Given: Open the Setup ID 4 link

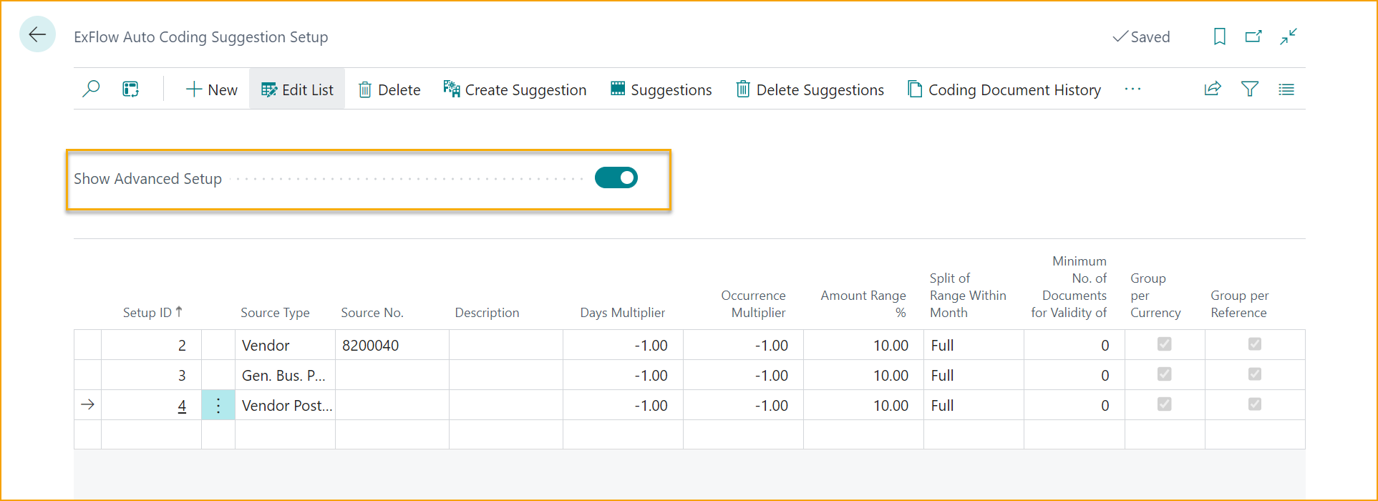Looking at the screenshot, I should (x=182, y=406).
